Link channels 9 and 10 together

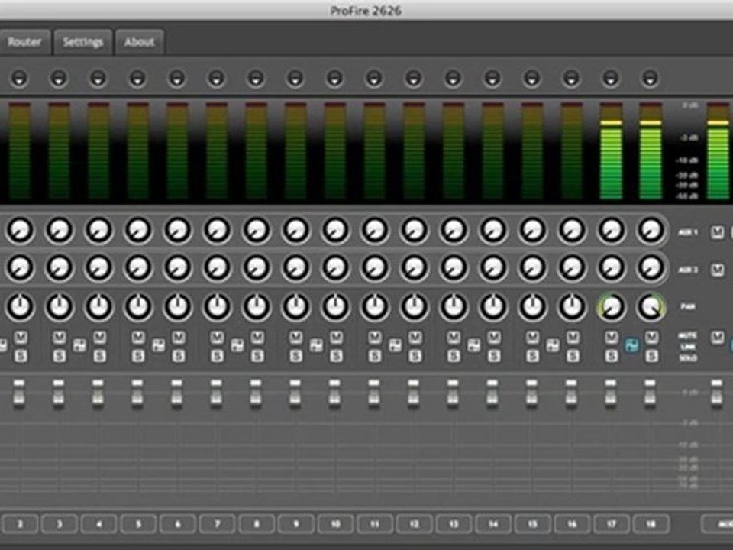tap(316, 346)
